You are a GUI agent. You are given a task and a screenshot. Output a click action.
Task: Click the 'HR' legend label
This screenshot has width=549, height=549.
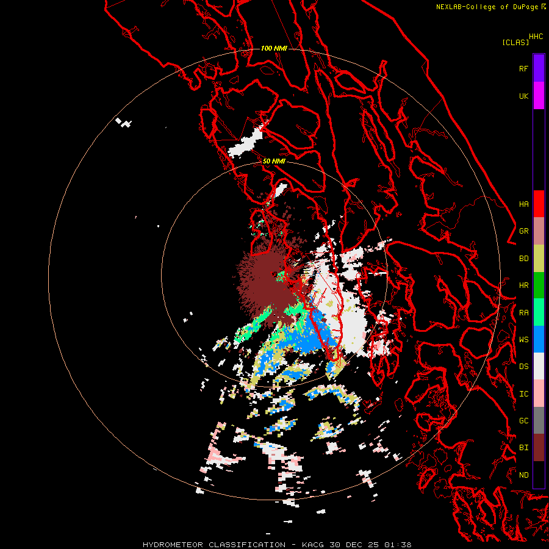pos(524,285)
